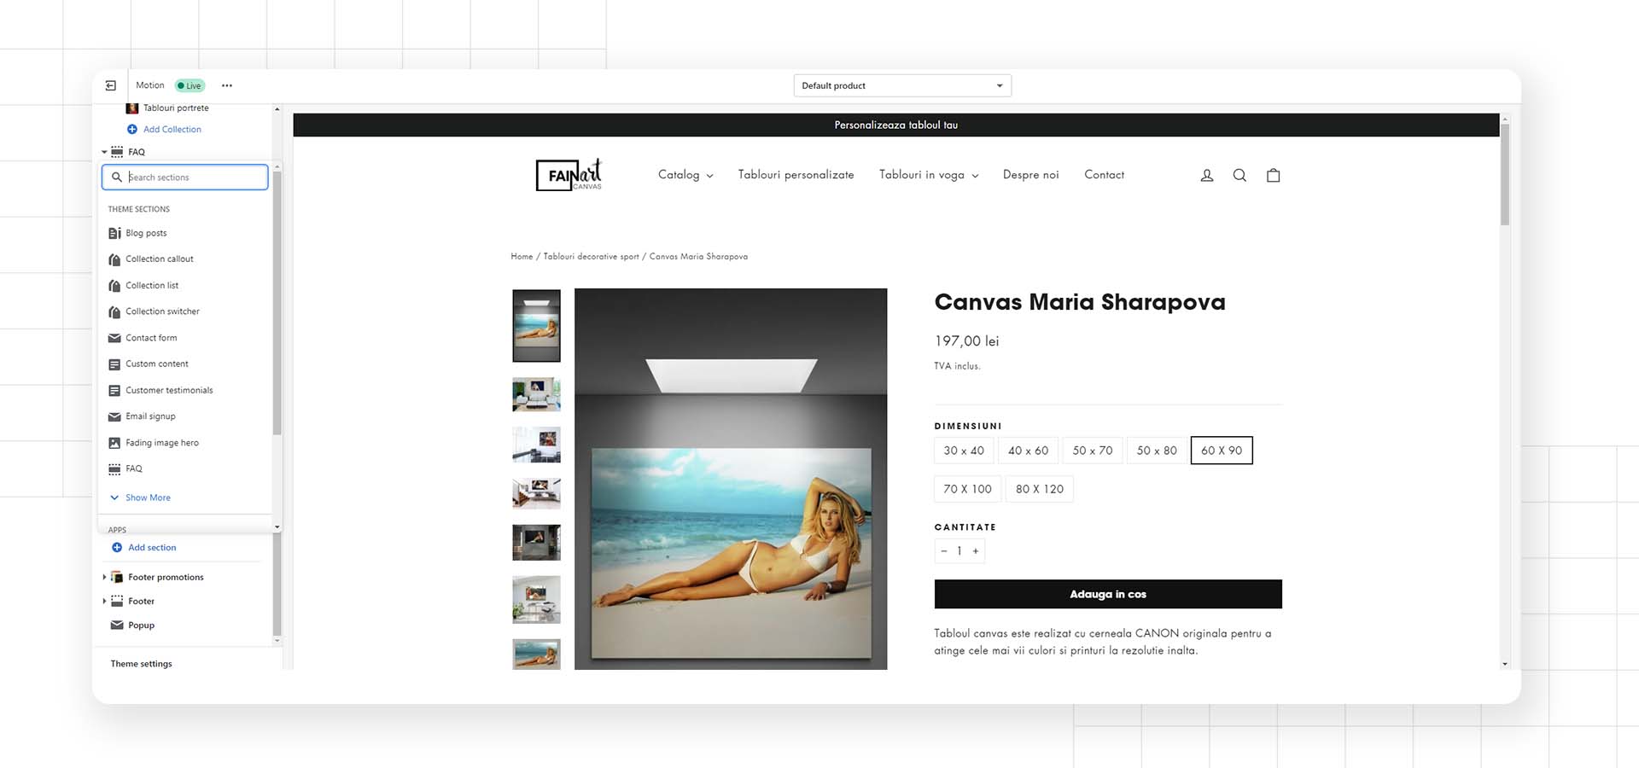The height and width of the screenshot is (768, 1639).
Task: Click the Add section plus link
Action: pyautogui.click(x=143, y=548)
